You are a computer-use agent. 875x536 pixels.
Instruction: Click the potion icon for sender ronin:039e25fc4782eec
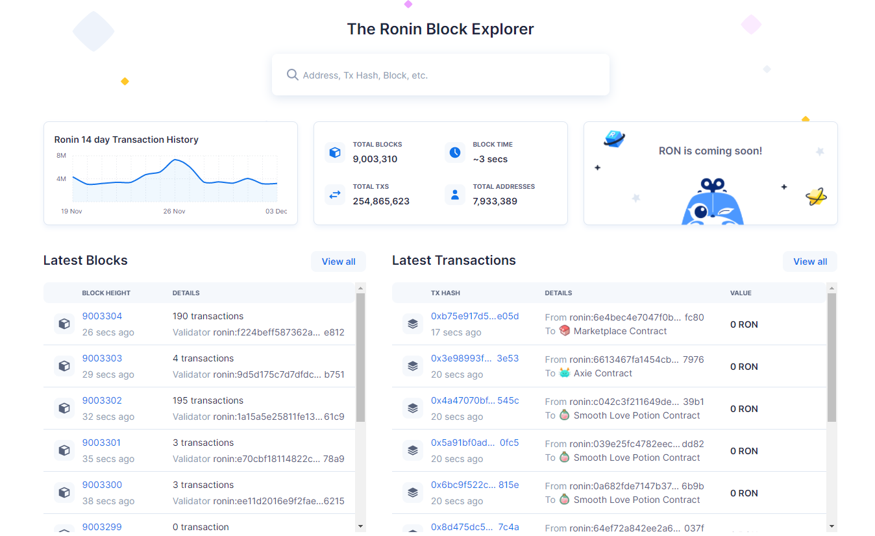point(565,457)
